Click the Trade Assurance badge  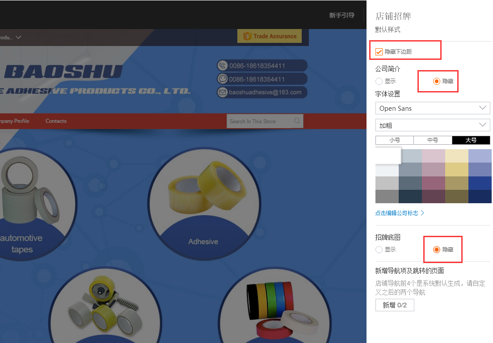coord(270,36)
